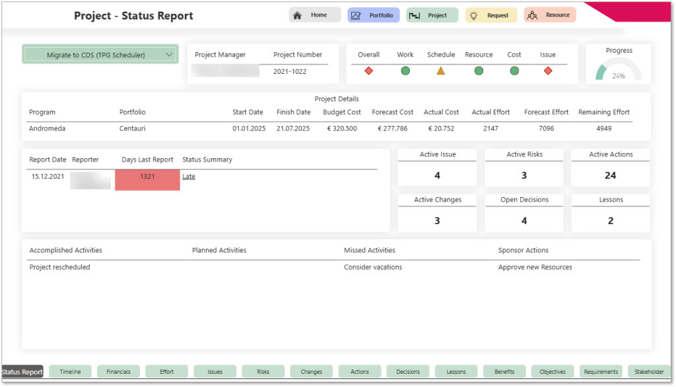Click the red Overall status diamond

(x=368, y=70)
